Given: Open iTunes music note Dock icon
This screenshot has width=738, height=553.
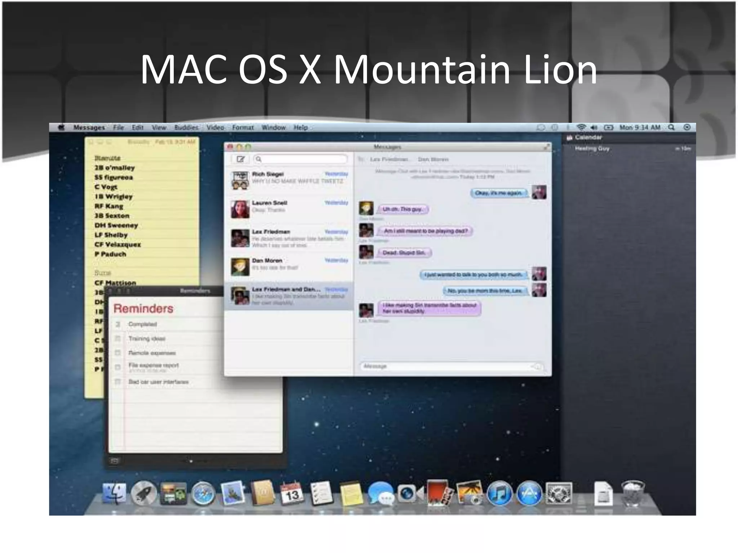Looking at the screenshot, I should pos(499,493).
